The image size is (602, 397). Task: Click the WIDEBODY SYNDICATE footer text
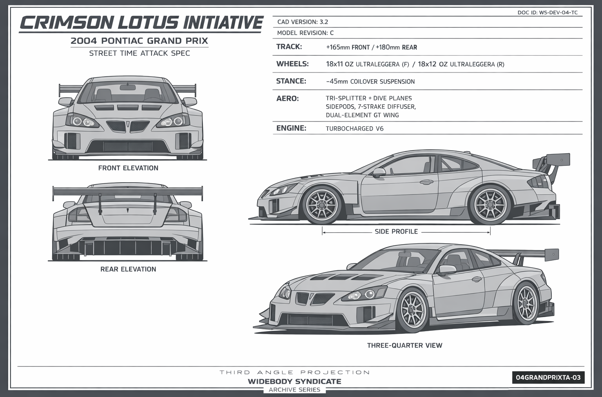point(295,381)
